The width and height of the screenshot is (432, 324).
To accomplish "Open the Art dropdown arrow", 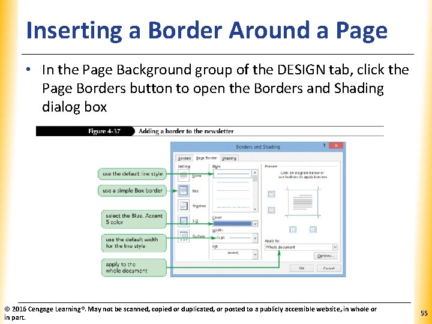I will (x=255, y=254).
